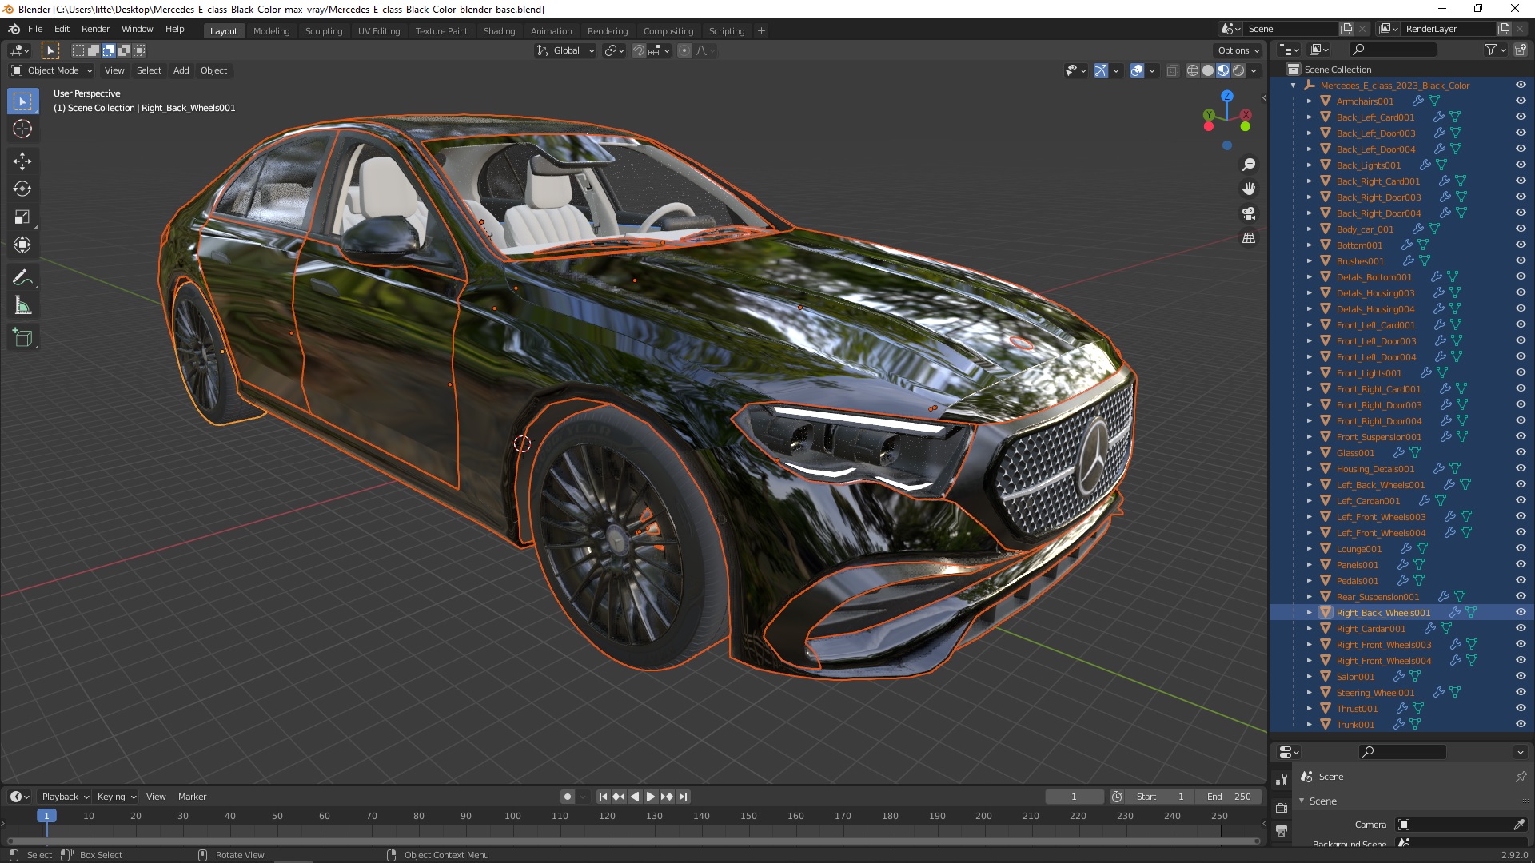Click timeline View menu
The height and width of the screenshot is (863, 1535).
pyautogui.click(x=156, y=797)
